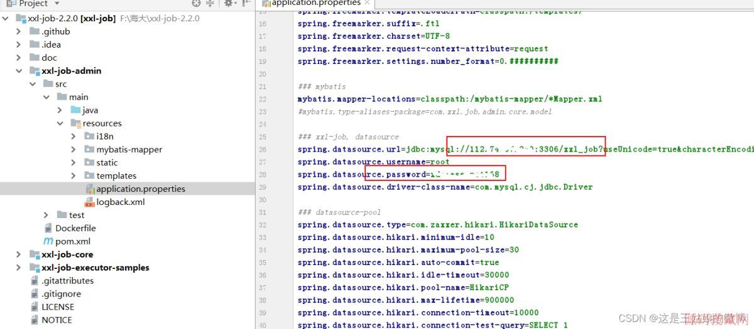
Task: Collapse the main folder
Action: pyautogui.click(x=47, y=97)
